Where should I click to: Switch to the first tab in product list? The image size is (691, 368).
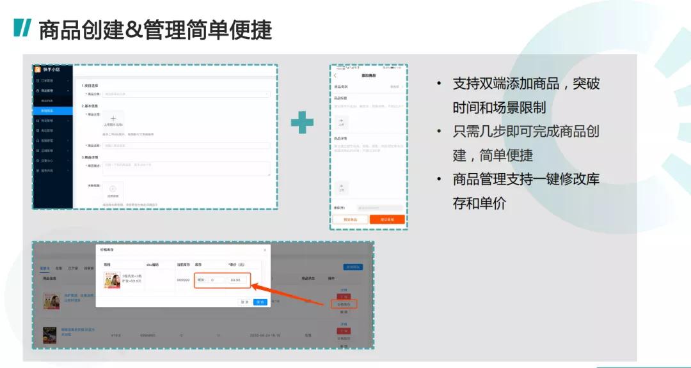44,268
